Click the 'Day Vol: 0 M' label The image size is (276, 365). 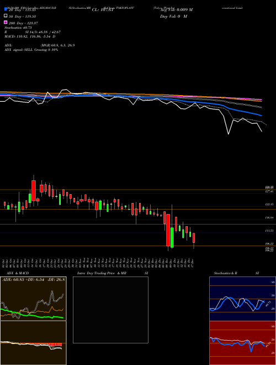tap(173, 16)
